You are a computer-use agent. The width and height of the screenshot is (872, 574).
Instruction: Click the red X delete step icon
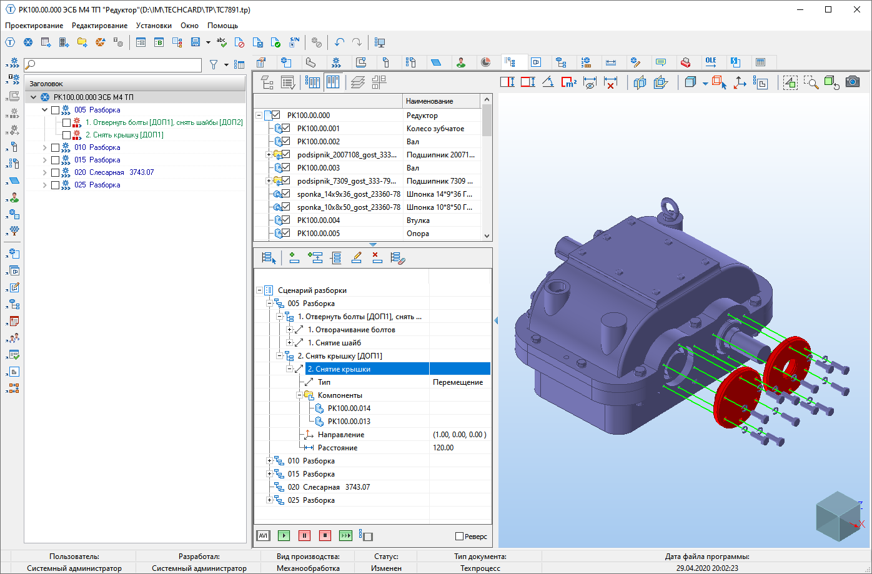pyautogui.click(x=376, y=257)
